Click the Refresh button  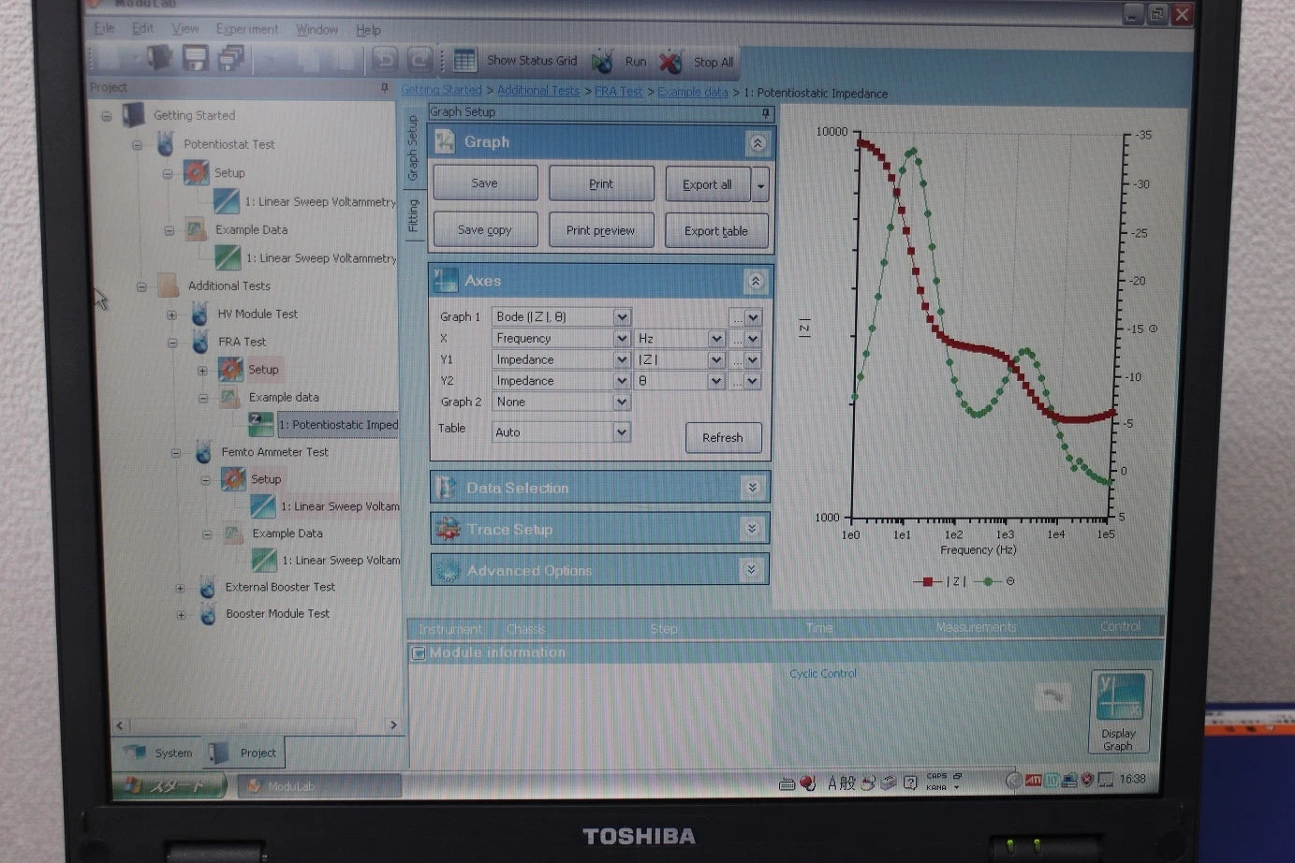723,437
